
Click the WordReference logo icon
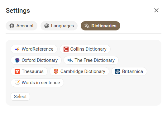click(17, 49)
